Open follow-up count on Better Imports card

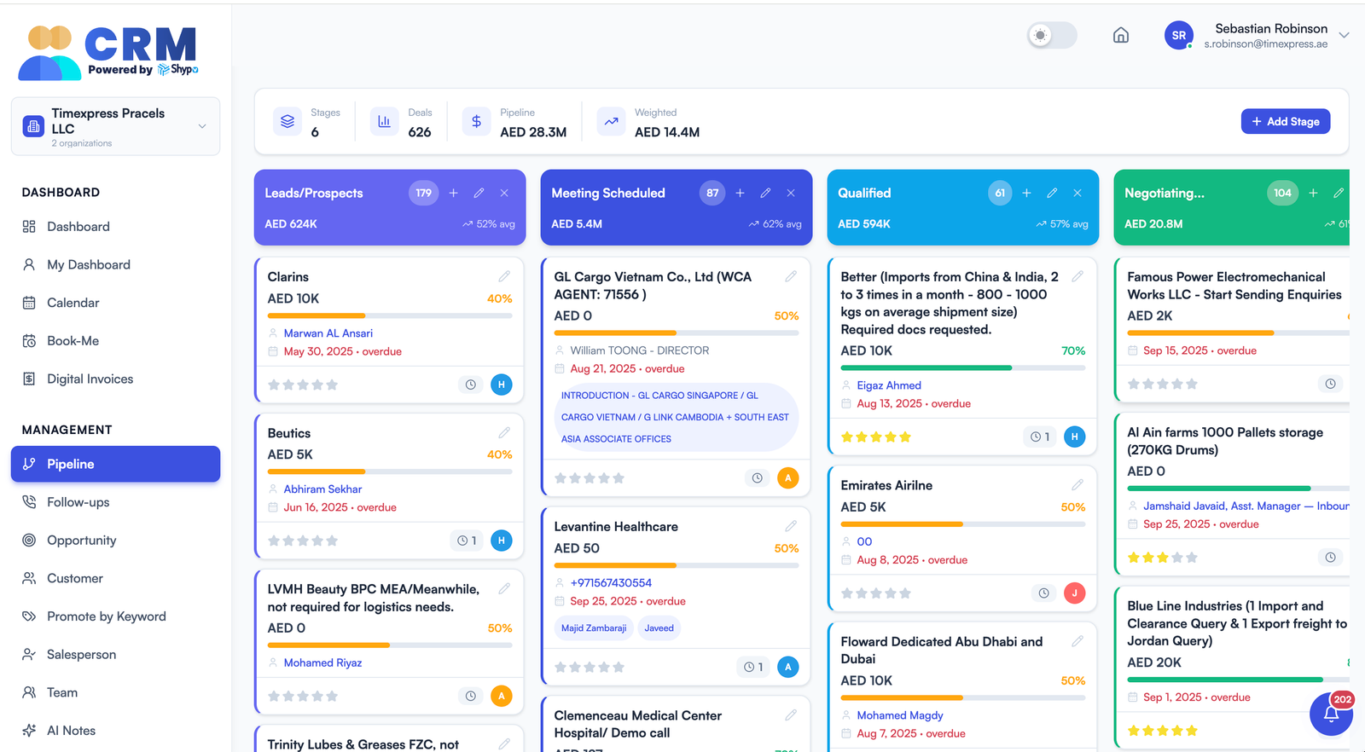click(1040, 437)
